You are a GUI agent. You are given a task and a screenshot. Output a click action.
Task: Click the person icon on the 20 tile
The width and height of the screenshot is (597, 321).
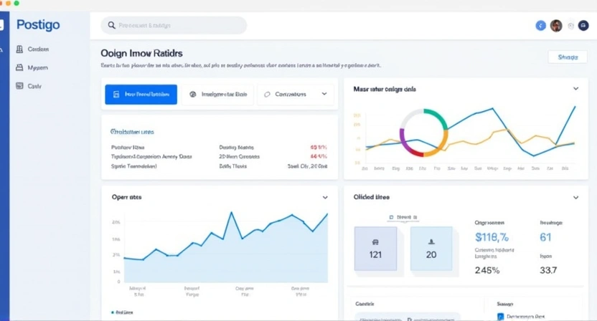click(x=431, y=241)
